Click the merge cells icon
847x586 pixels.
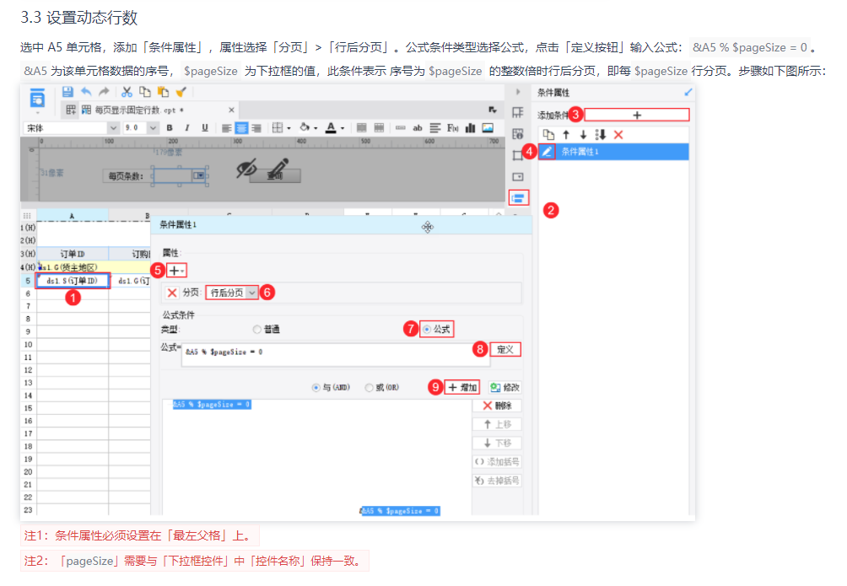[x=361, y=128]
